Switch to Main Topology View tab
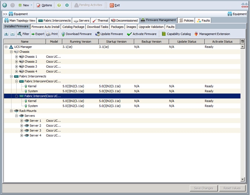This screenshot has width=250, height=195. point(20,20)
